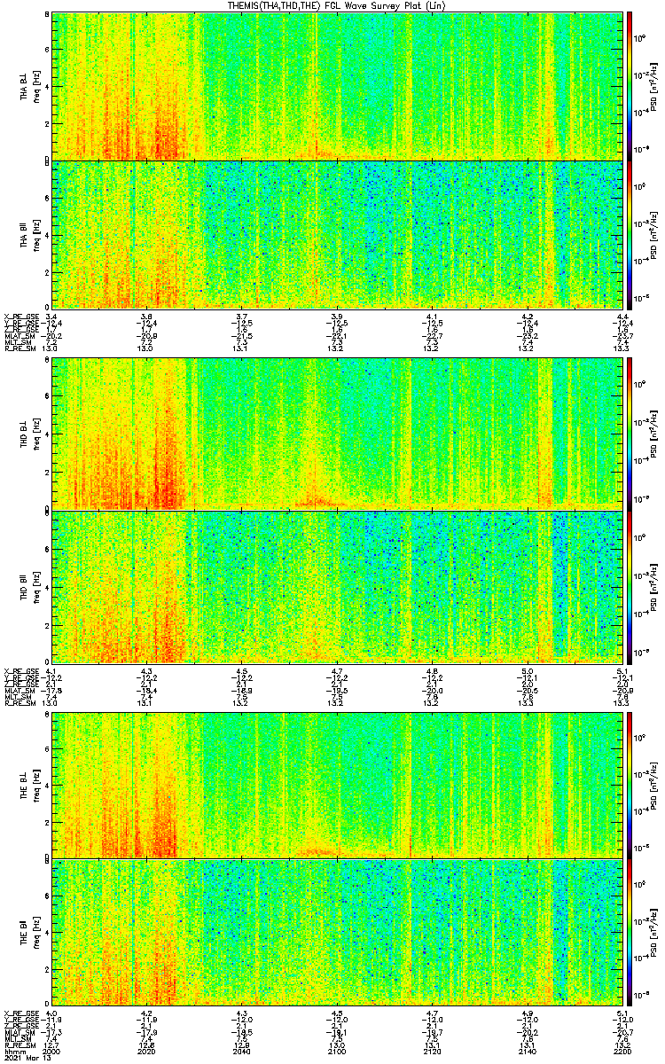Click the THD B-perpendicular freq [Hz] axis label
The width and height of the screenshot is (665, 1064).
[37, 434]
